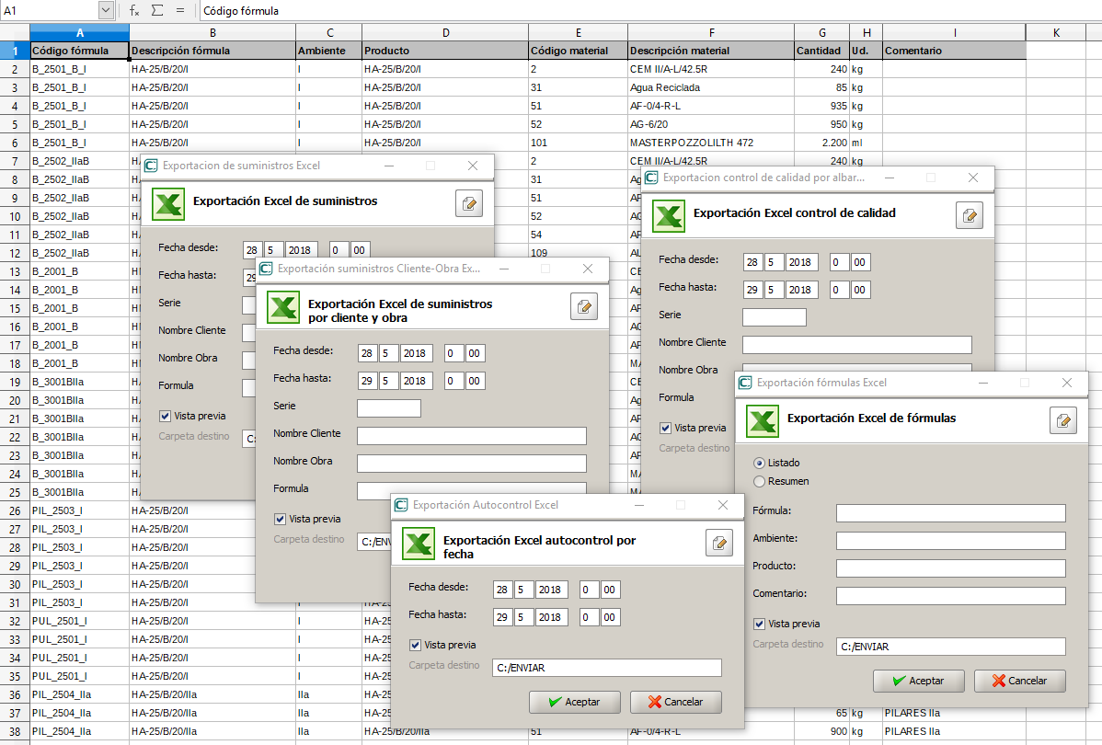
Task: Click Nombre Cliente field in control de calidad dialog
Action: 857,344
